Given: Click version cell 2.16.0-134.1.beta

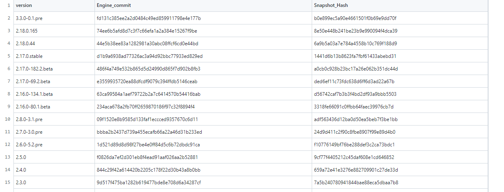Looking at the screenshot, I should pos(34,94).
